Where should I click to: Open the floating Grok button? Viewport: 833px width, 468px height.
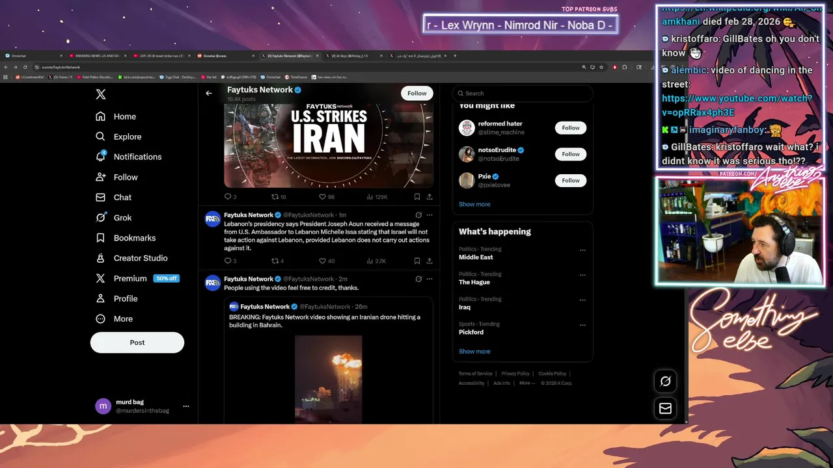coord(665,382)
